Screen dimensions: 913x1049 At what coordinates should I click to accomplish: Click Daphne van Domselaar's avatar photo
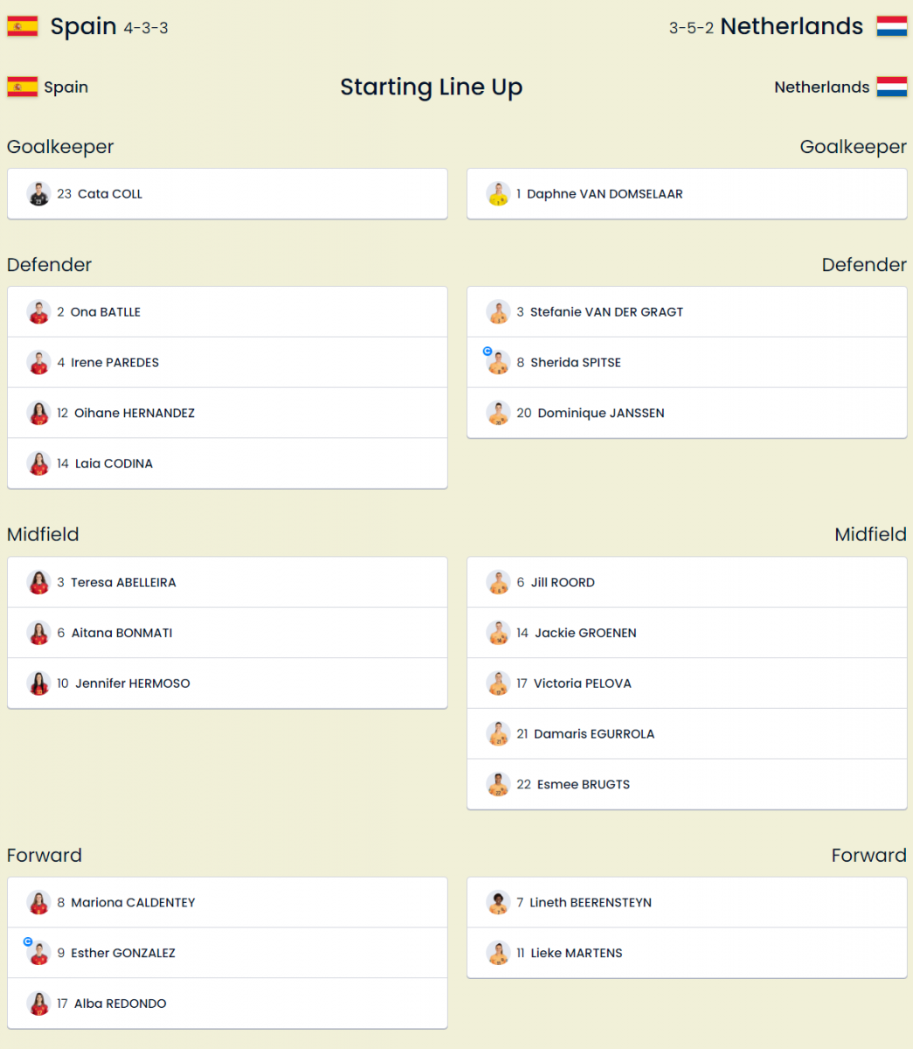pyautogui.click(x=498, y=194)
